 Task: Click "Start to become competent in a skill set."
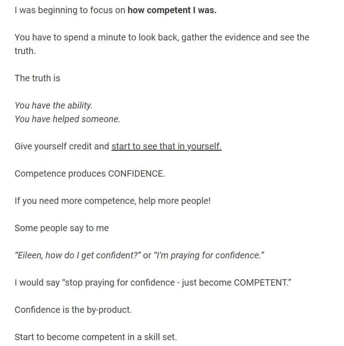coord(96,337)
